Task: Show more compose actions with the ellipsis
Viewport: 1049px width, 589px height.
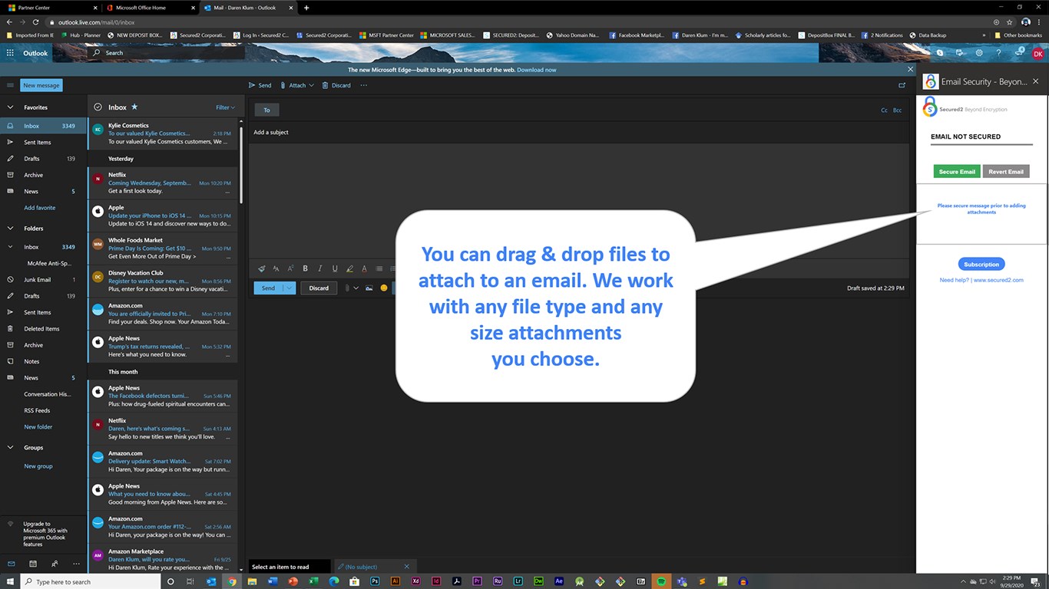Action: 363,85
